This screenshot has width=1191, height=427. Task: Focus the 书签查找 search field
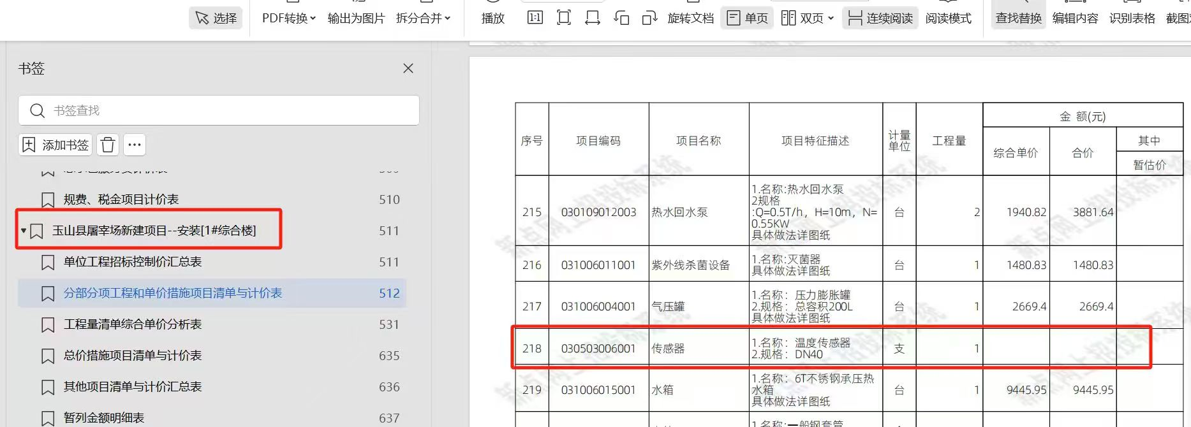point(219,110)
